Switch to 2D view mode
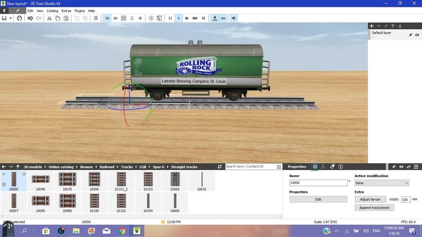Image resolution: width=422 pixels, height=237 pixels. [x=115, y=18]
